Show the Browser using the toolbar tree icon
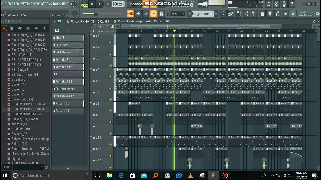 [254, 14]
